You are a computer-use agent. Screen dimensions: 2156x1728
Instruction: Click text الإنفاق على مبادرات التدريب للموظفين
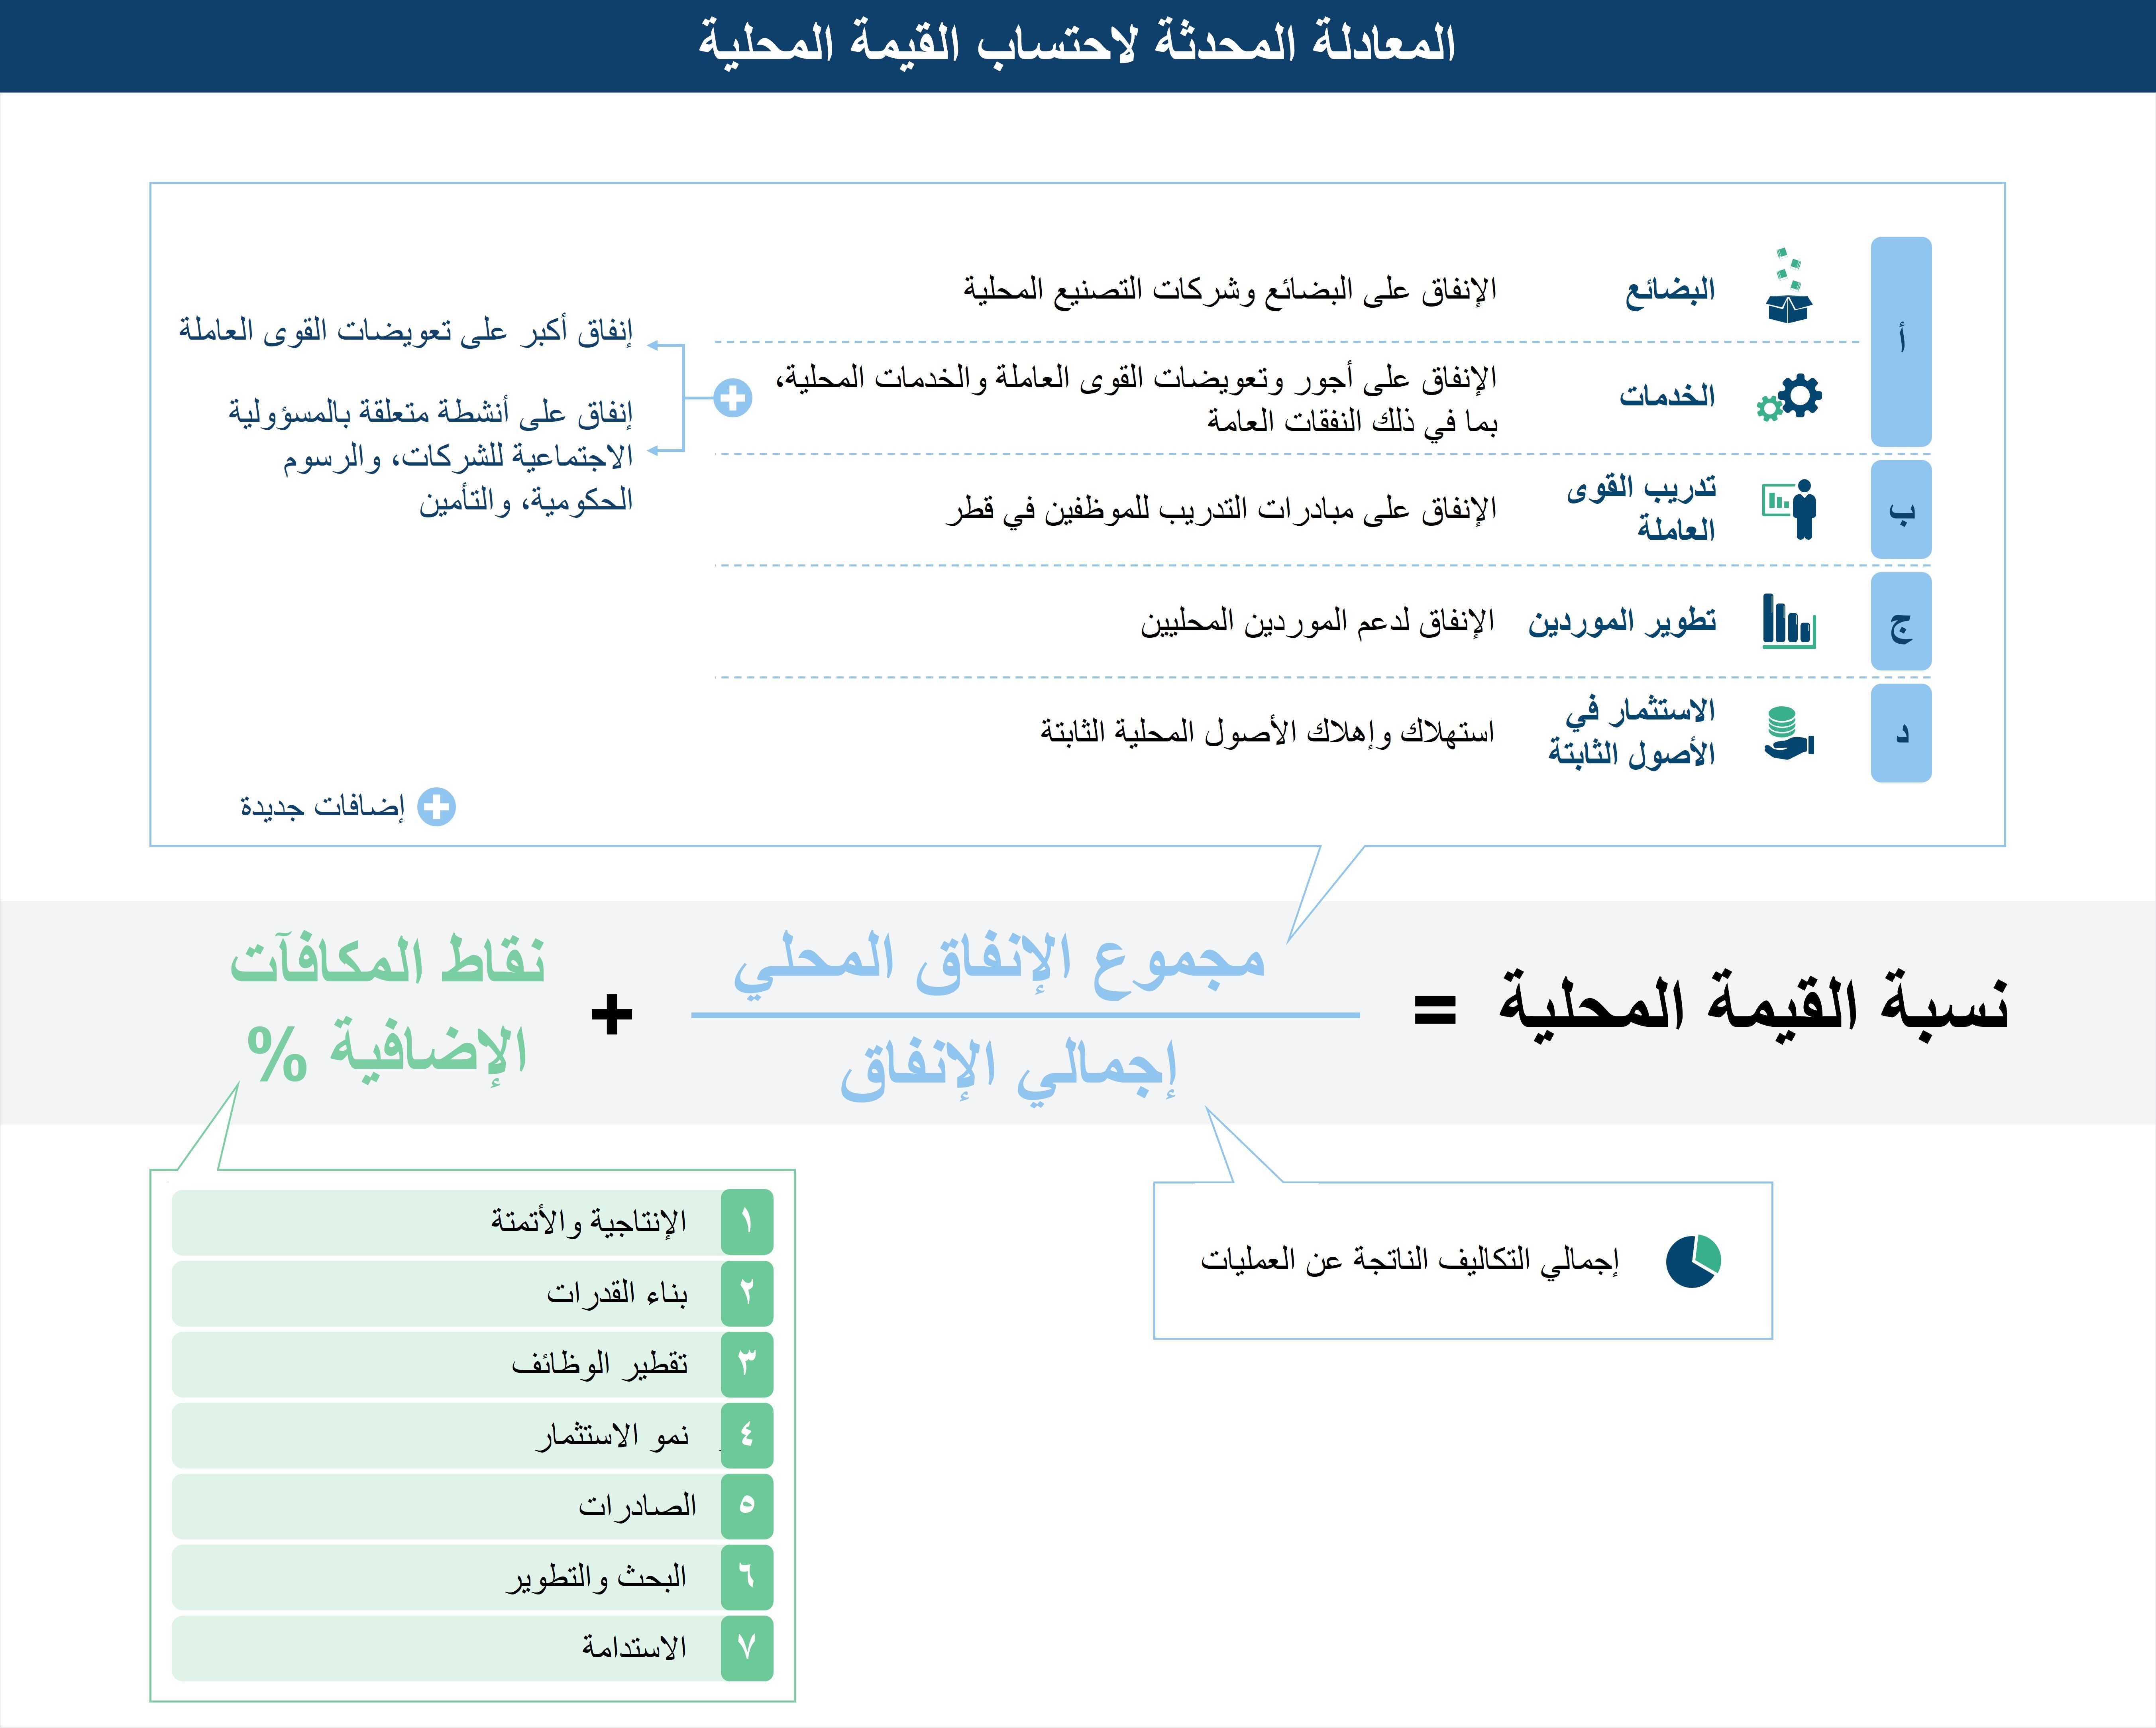click(x=1221, y=509)
